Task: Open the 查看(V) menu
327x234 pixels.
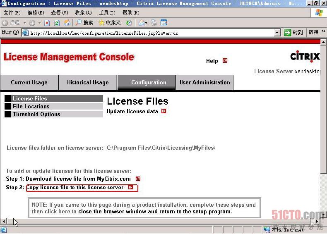Action: point(60,13)
